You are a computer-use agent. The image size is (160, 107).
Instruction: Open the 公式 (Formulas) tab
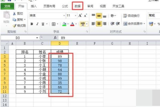pos(65,6)
